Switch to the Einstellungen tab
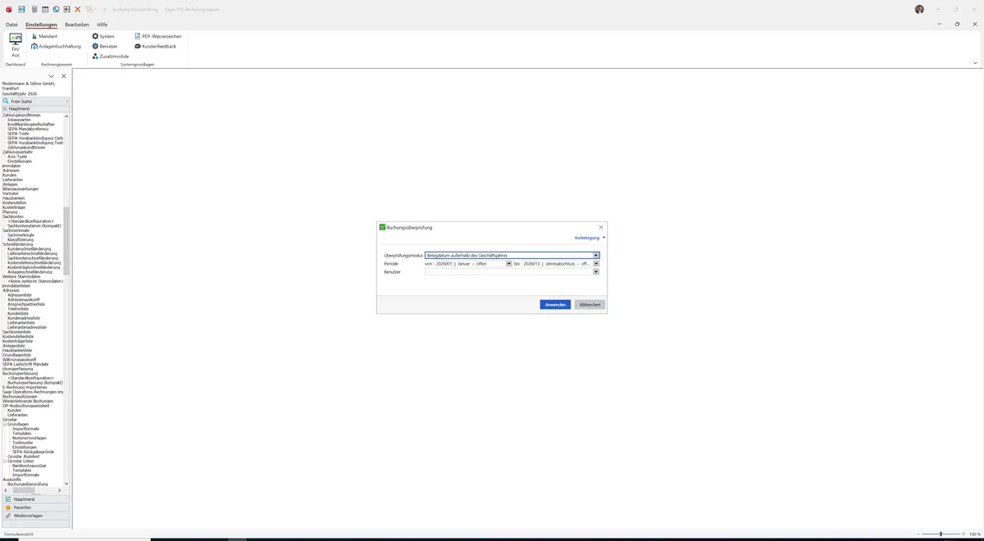The width and height of the screenshot is (984, 541). (42, 25)
